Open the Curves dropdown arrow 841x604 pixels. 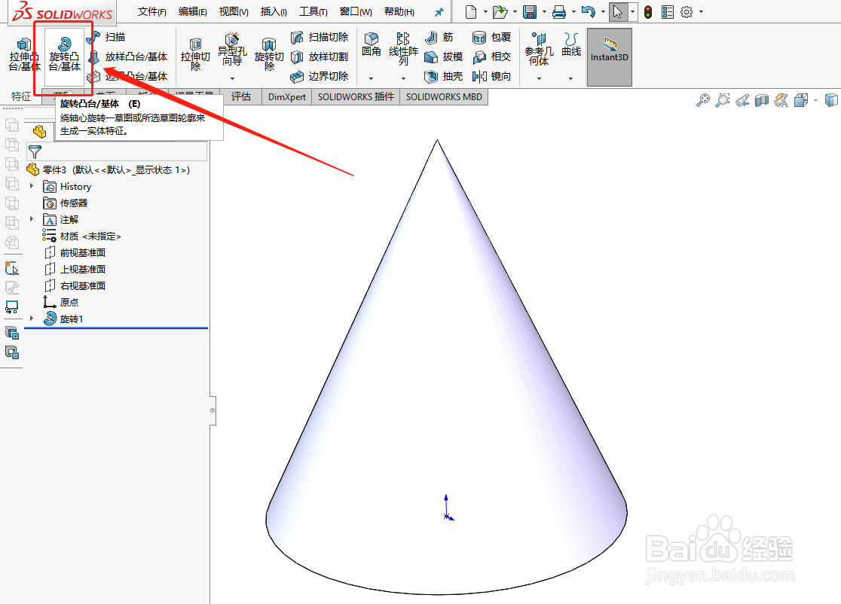pyautogui.click(x=570, y=78)
